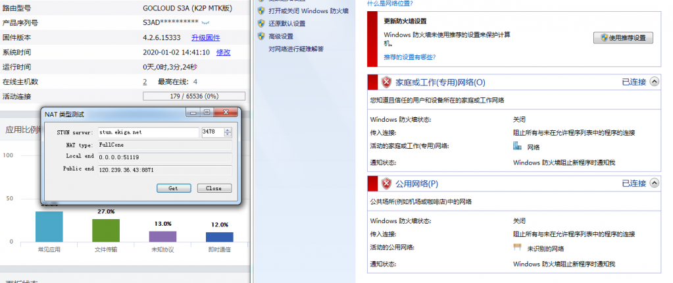Click the 家庭或工作(专用)网络(O) heading
This screenshot has height=283, width=673.
(x=440, y=82)
